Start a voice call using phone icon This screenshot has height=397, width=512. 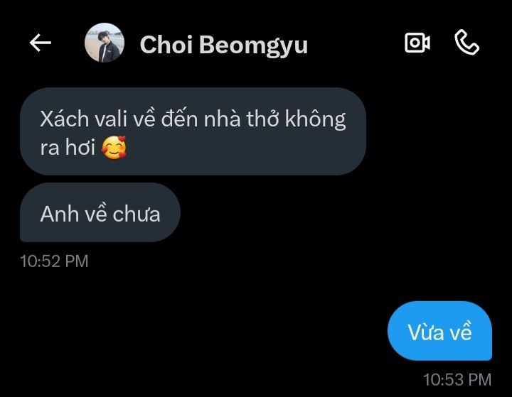coord(467,42)
